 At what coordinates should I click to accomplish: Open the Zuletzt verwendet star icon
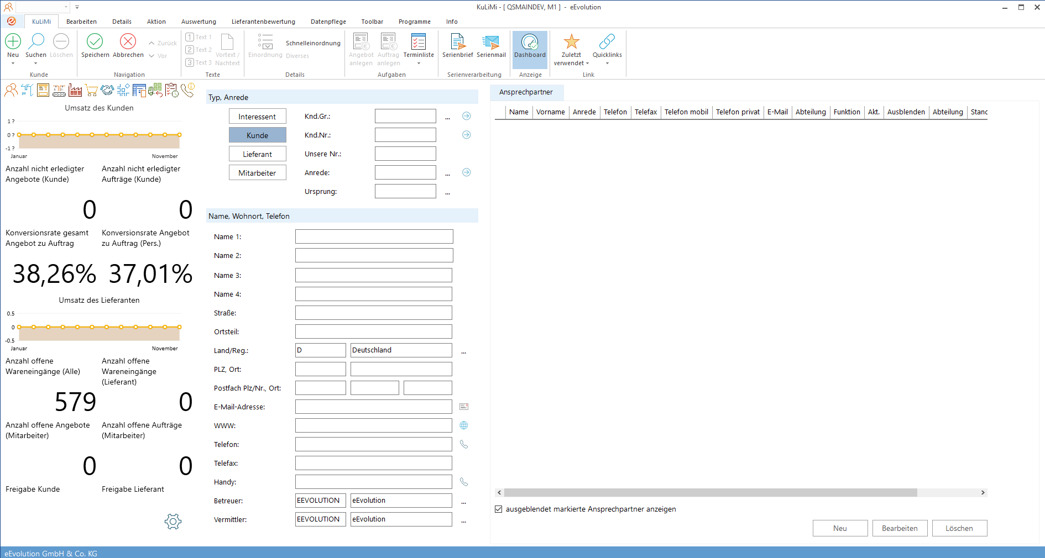point(571,41)
